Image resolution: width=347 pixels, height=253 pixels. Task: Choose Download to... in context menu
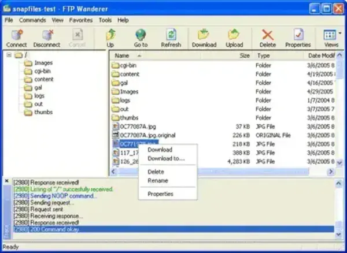click(168, 159)
